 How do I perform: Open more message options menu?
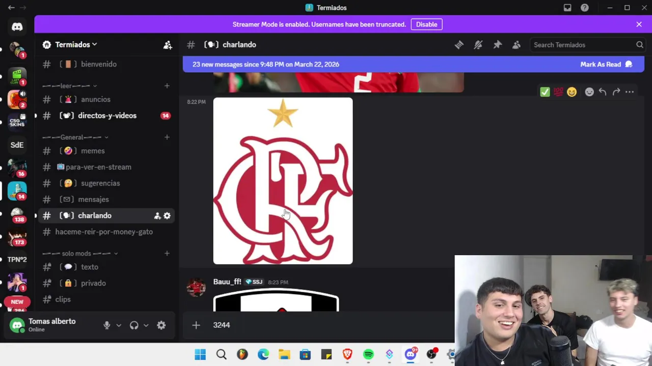pyautogui.click(x=630, y=92)
